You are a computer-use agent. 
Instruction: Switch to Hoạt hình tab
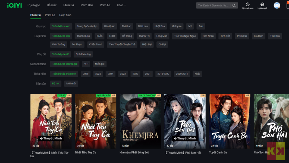pyautogui.click(x=65, y=15)
